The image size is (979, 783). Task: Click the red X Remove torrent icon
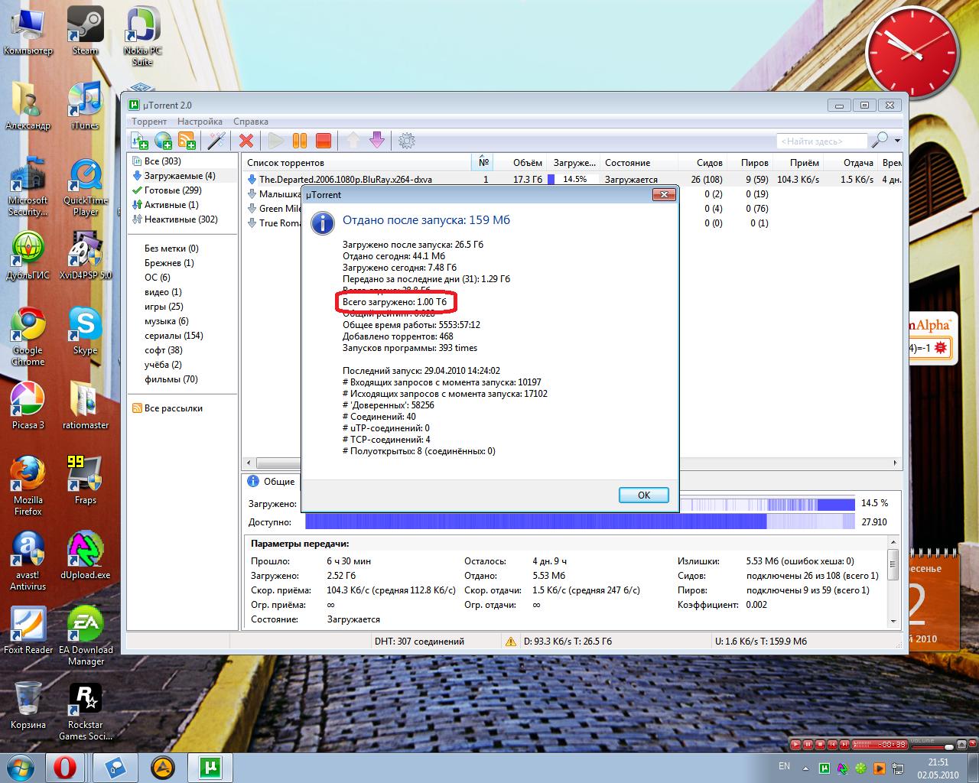[246, 140]
